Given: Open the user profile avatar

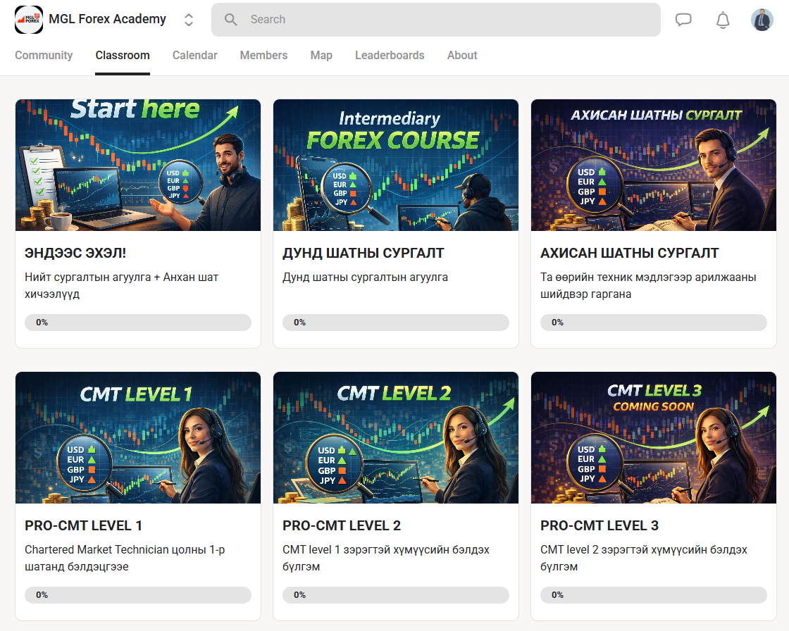Looking at the screenshot, I should [762, 20].
